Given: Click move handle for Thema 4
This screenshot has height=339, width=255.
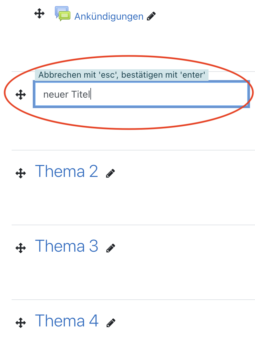Looking at the screenshot, I should 21,323.
